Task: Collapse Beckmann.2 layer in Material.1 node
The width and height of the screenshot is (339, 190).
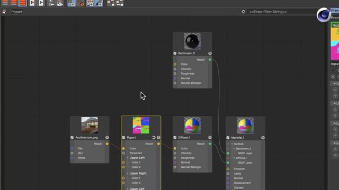Action: coord(234,149)
